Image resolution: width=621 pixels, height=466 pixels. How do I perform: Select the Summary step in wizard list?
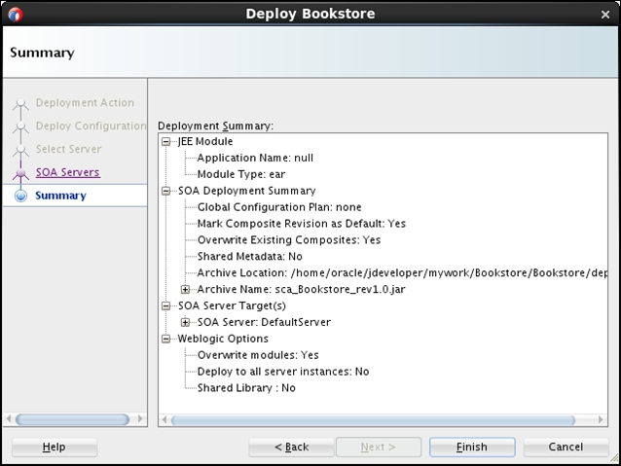click(x=75, y=196)
